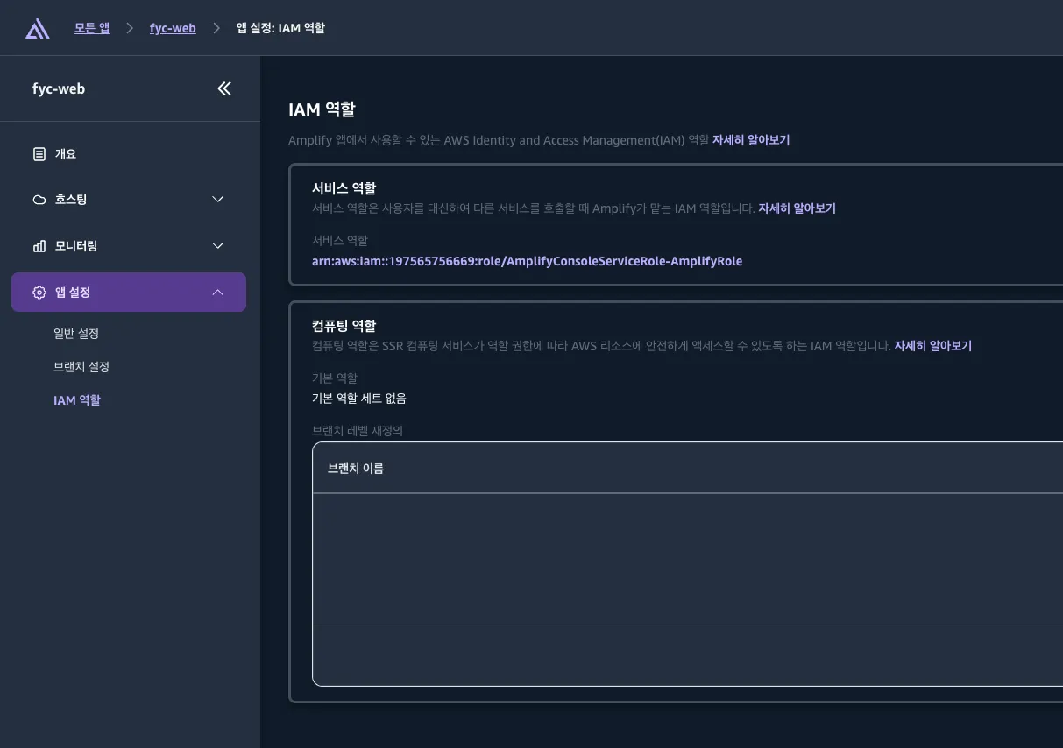Collapse the sidebar with double chevron icon
The width and height of the screenshot is (1063, 748).
click(x=224, y=88)
